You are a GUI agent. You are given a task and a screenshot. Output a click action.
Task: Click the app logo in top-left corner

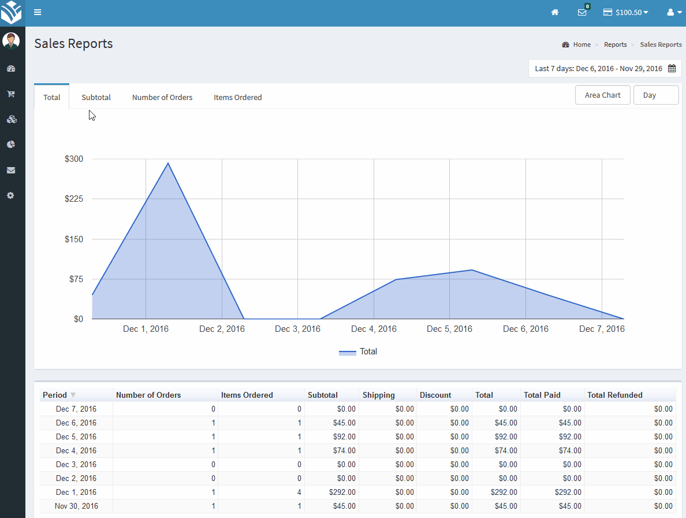click(12, 12)
